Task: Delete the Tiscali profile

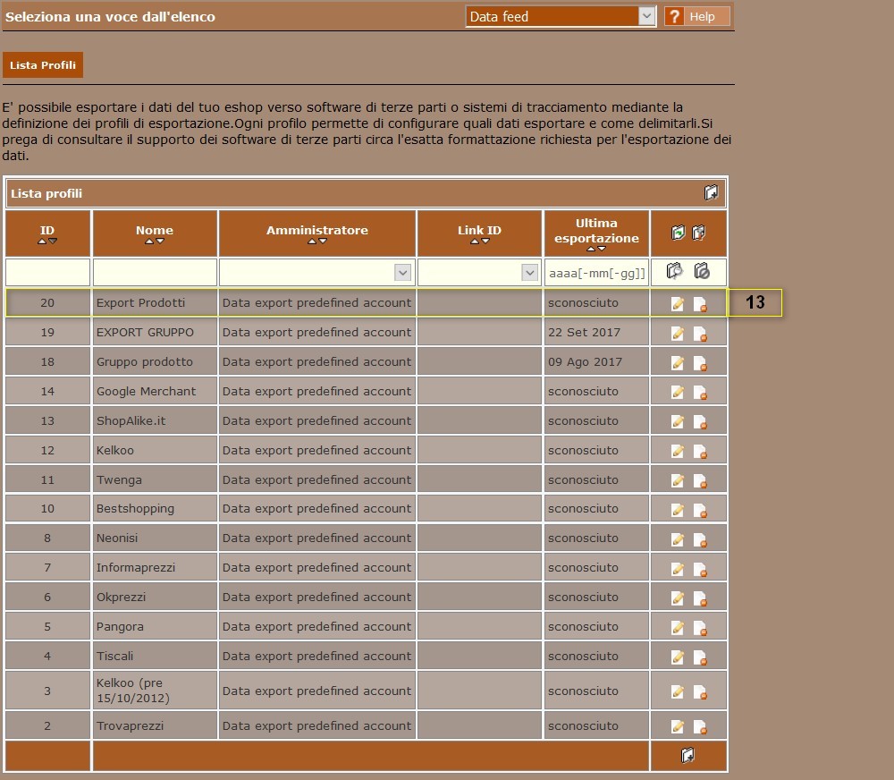Action: 700,657
